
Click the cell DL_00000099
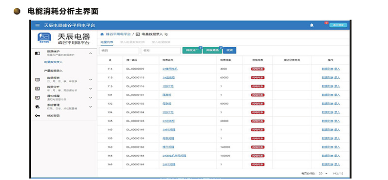(135, 69)
